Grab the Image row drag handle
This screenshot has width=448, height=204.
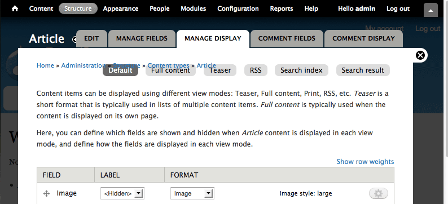click(46, 194)
